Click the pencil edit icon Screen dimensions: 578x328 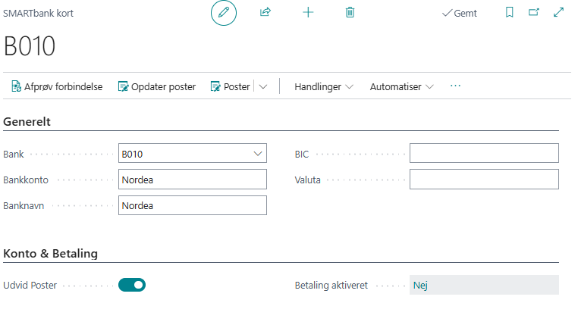click(x=224, y=13)
